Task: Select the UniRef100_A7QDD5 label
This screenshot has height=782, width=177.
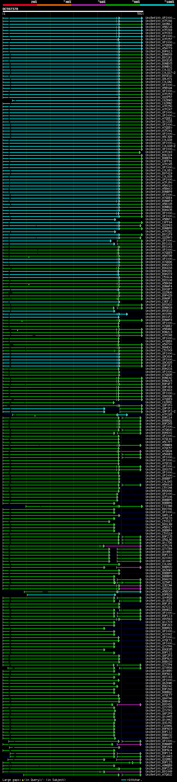Action: tap(159, 375)
